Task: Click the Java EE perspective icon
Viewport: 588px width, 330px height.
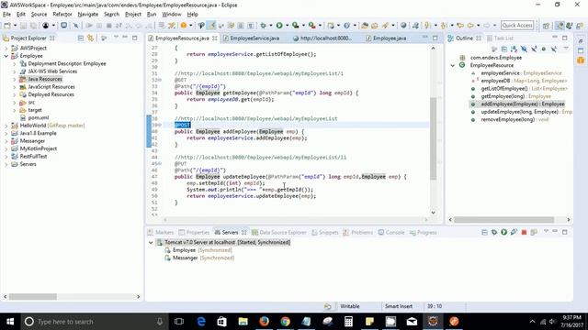Action: (560, 26)
